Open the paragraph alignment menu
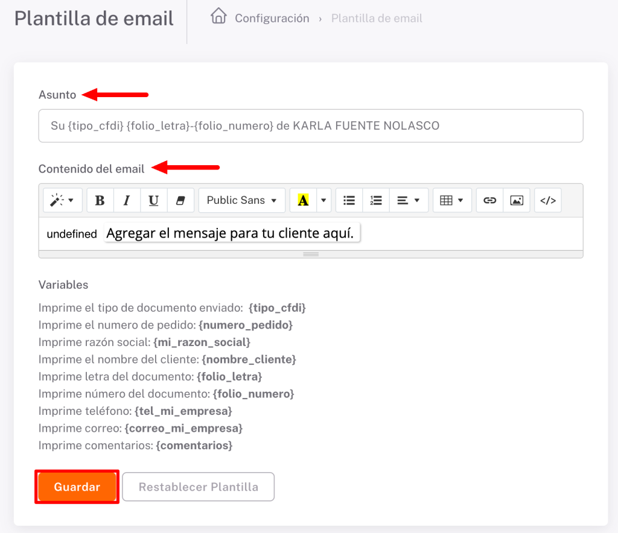Screen dimensions: 618x533 coord(409,200)
